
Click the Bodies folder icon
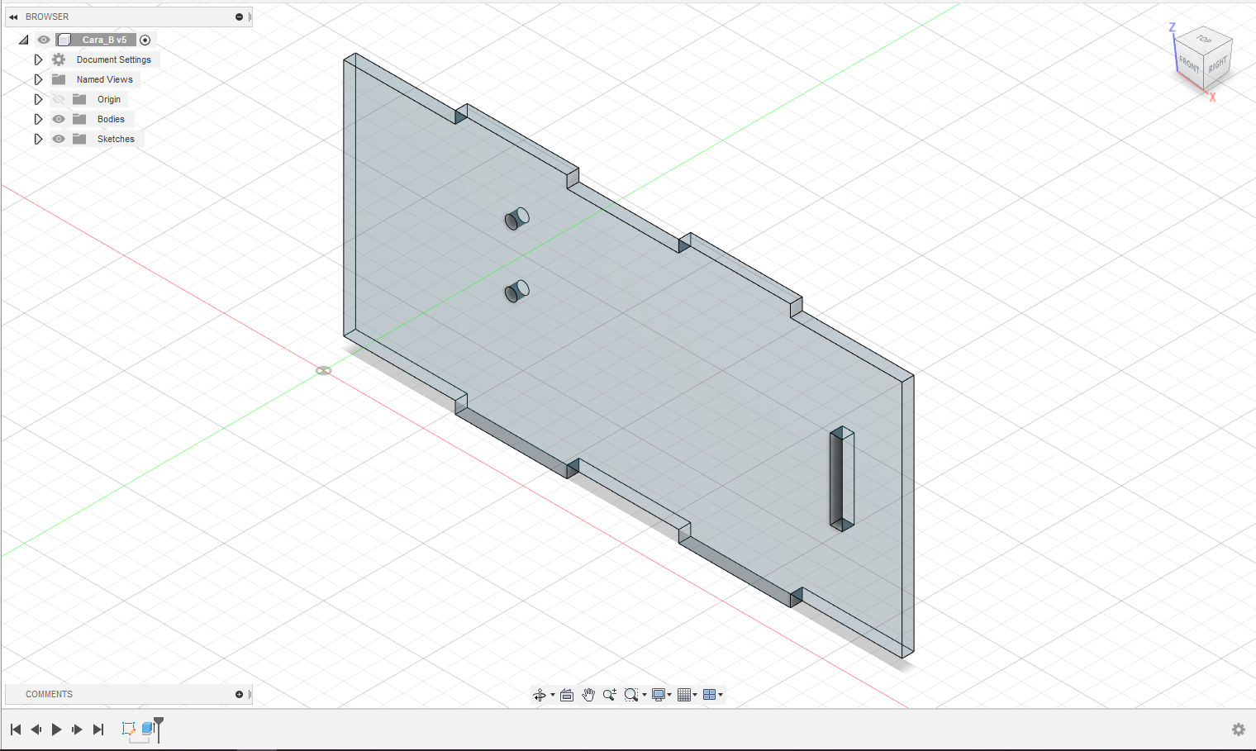tap(79, 119)
